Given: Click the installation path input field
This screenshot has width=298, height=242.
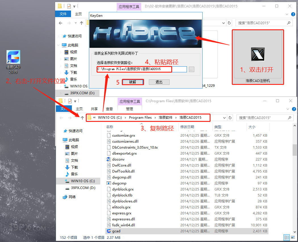Looking at the screenshot, I should click(141, 69).
